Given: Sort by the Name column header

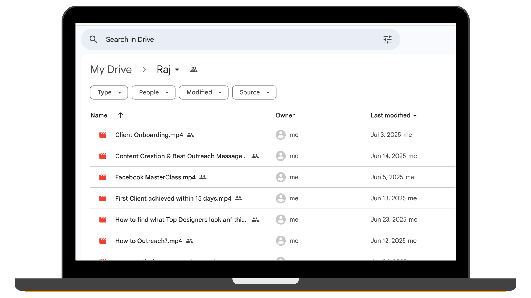Looking at the screenshot, I should [x=99, y=115].
